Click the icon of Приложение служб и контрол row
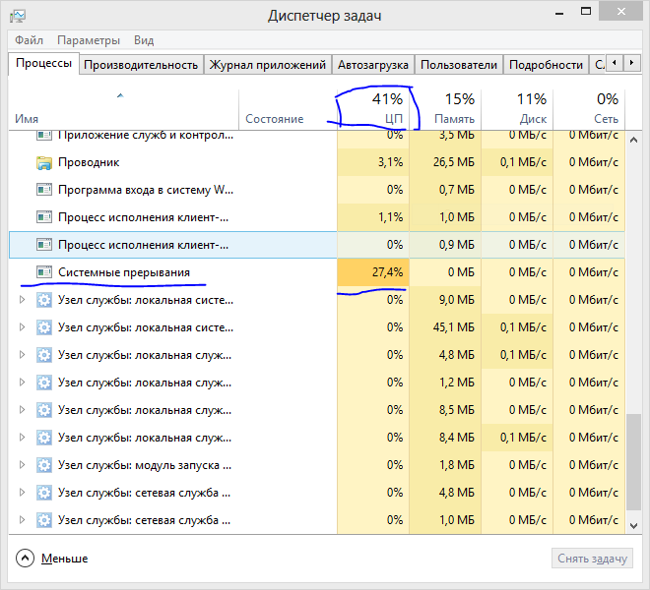This screenshot has height=590, width=650. 44,135
